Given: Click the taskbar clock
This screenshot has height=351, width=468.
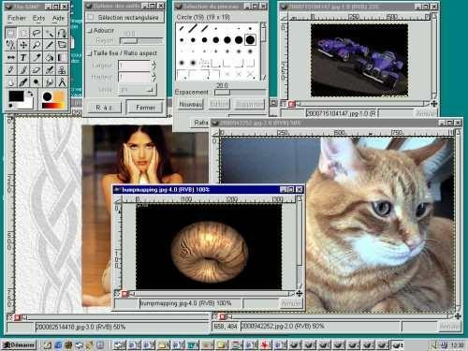Looking at the screenshot, I should pos(457,345).
